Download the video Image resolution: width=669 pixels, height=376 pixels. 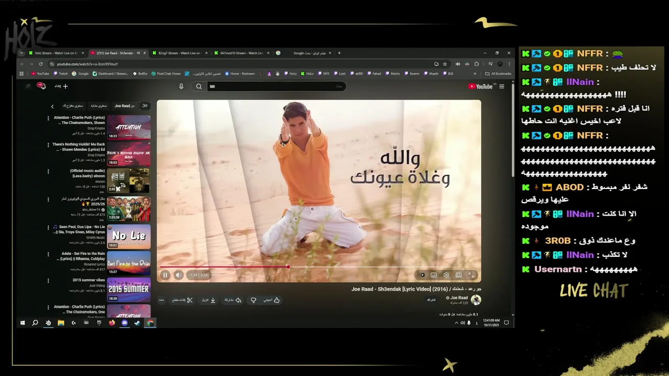209,300
